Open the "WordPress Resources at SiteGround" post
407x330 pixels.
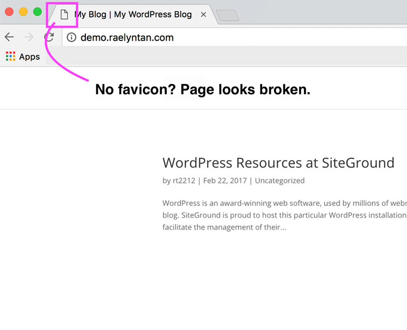pyautogui.click(x=278, y=163)
